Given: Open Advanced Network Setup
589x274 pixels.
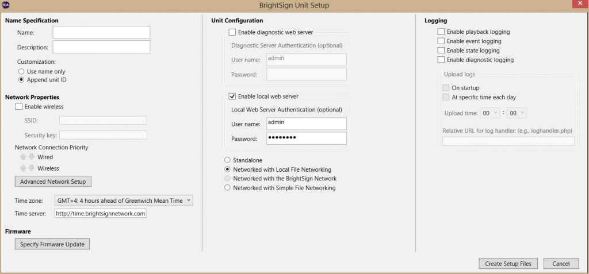Looking at the screenshot, I should click(53, 182).
